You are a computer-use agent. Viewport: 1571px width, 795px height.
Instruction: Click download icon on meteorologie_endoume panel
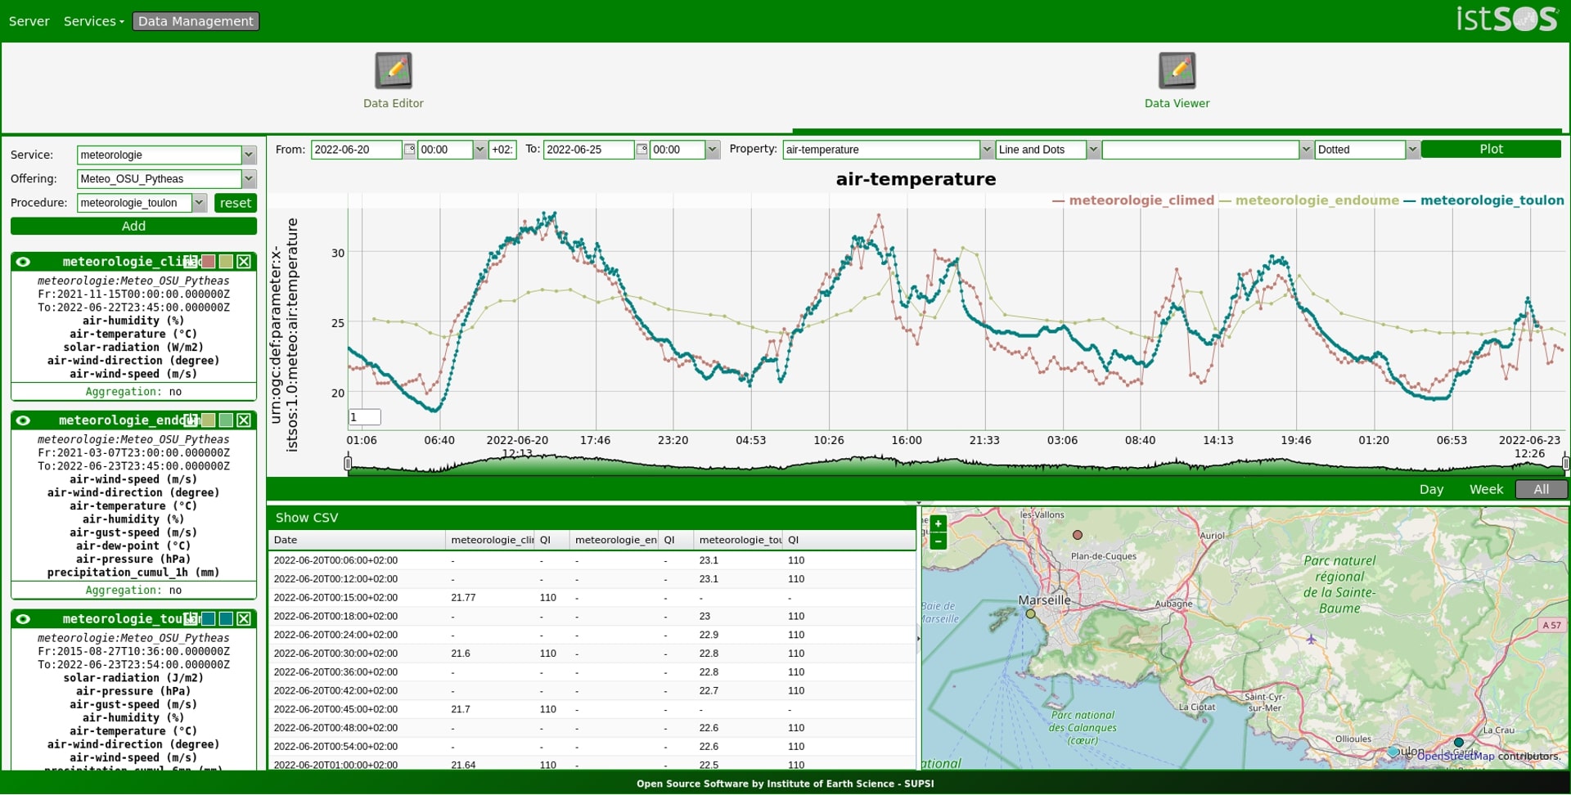pos(191,420)
